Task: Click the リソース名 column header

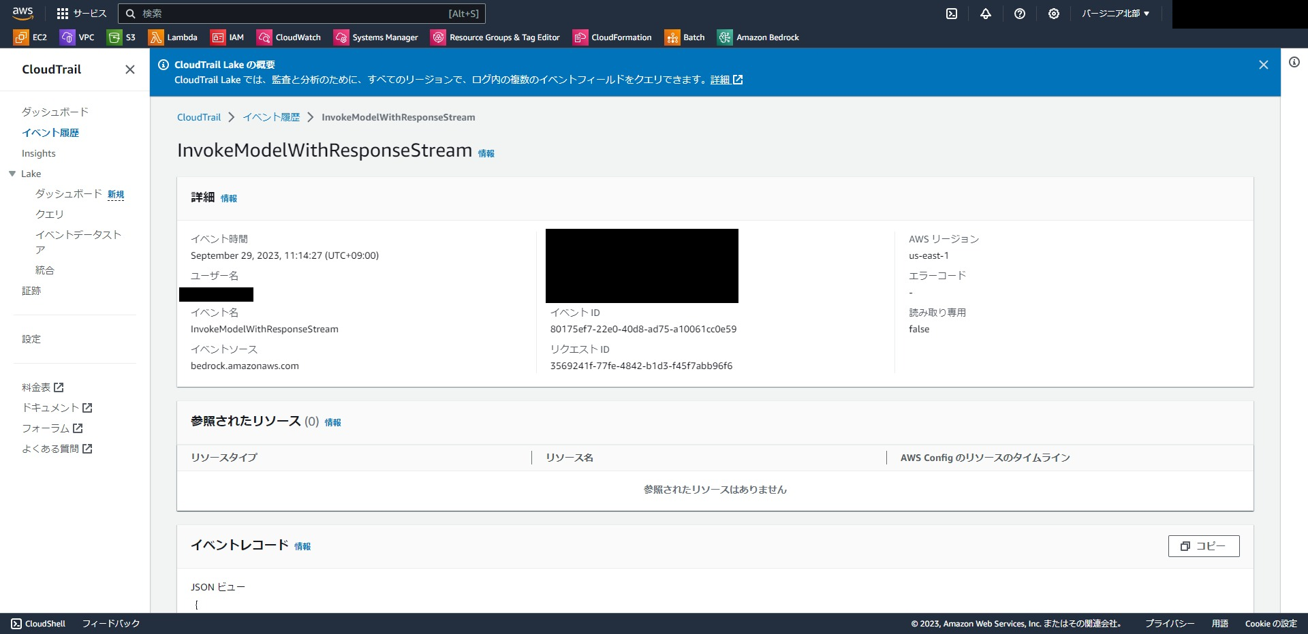Action: 570,458
